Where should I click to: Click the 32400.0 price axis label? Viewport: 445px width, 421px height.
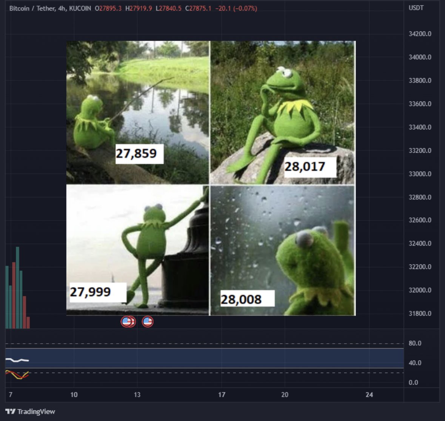coord(420,243)
